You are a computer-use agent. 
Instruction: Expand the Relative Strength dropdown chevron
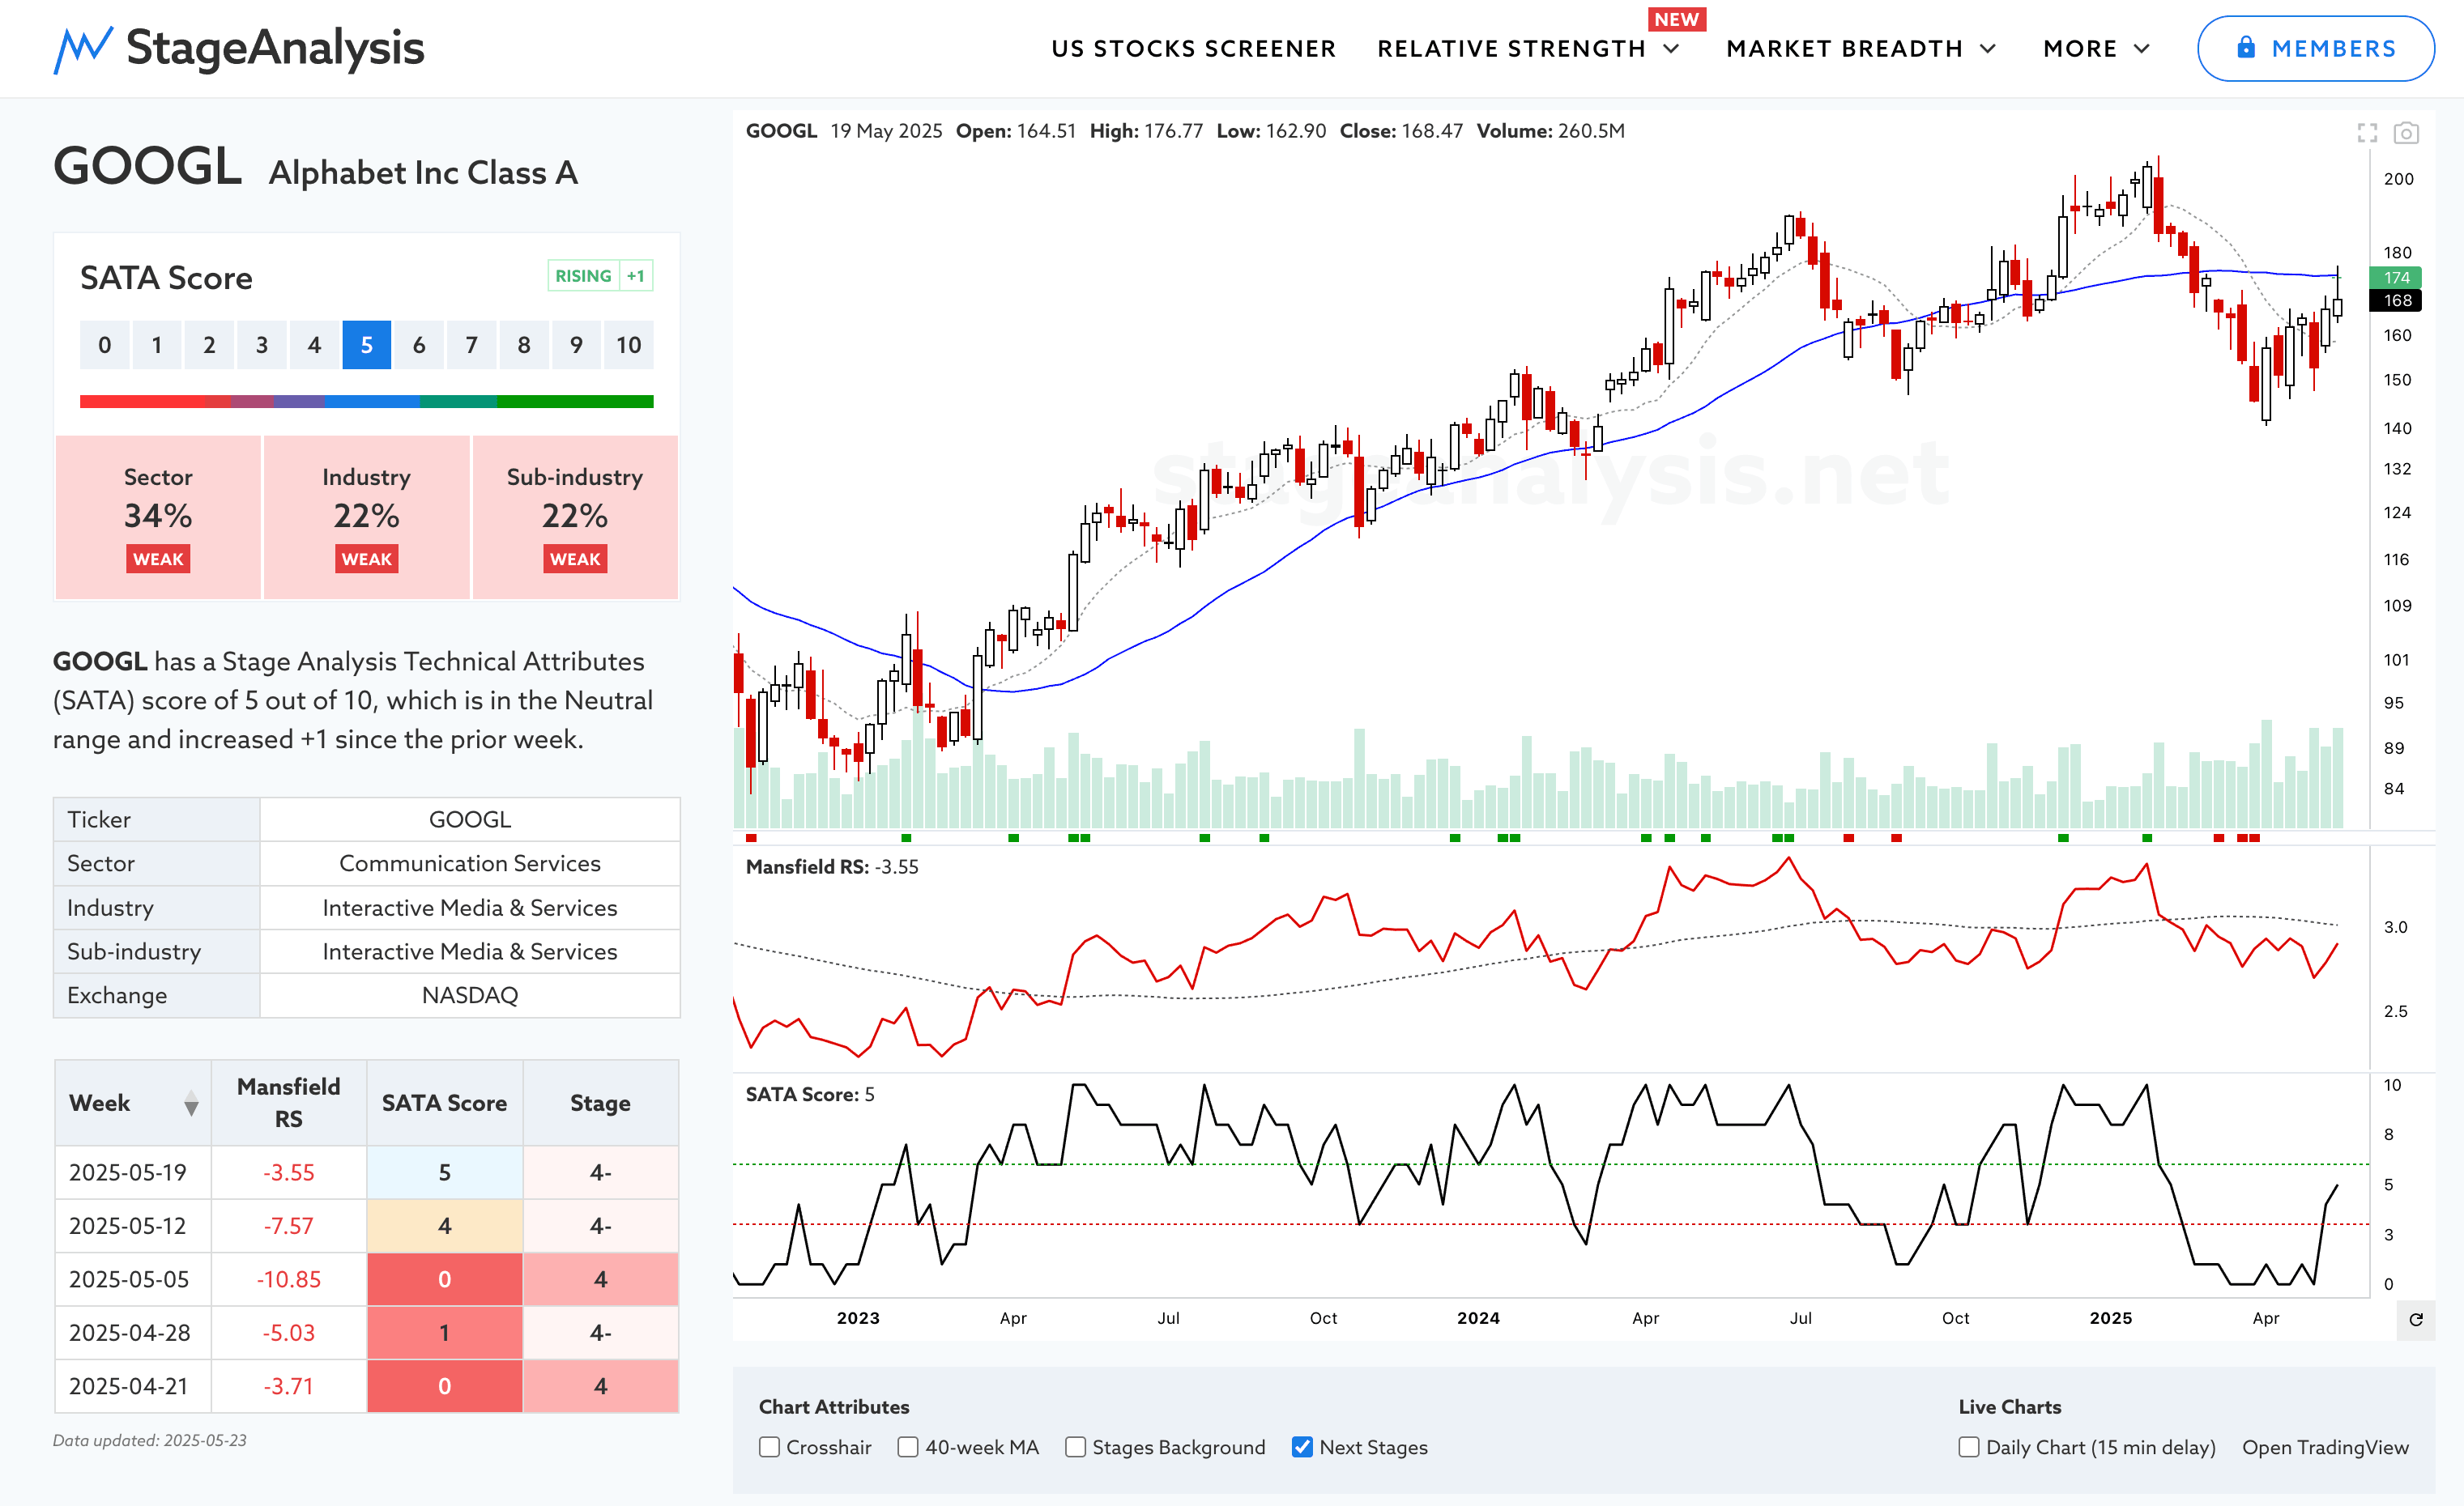point(1671,49)
